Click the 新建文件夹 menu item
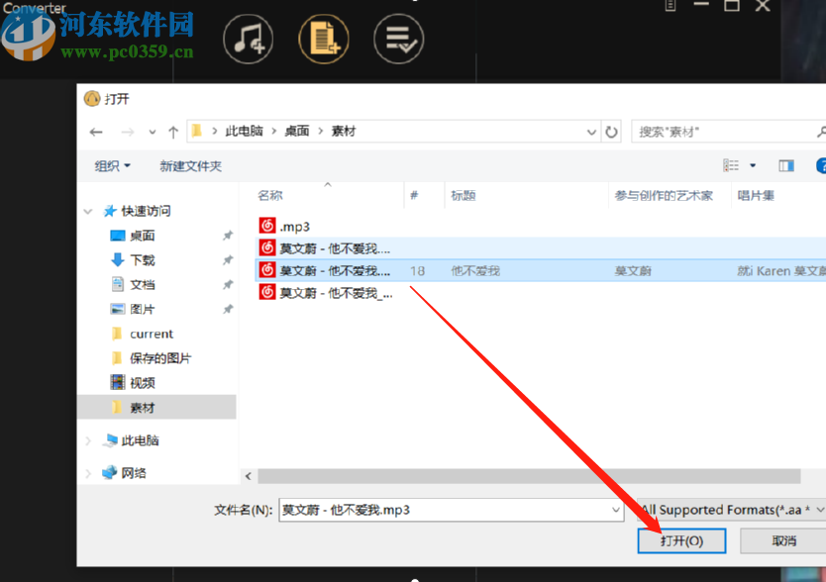The width and height of the screenshot is (826, 582). coord(190,165)
